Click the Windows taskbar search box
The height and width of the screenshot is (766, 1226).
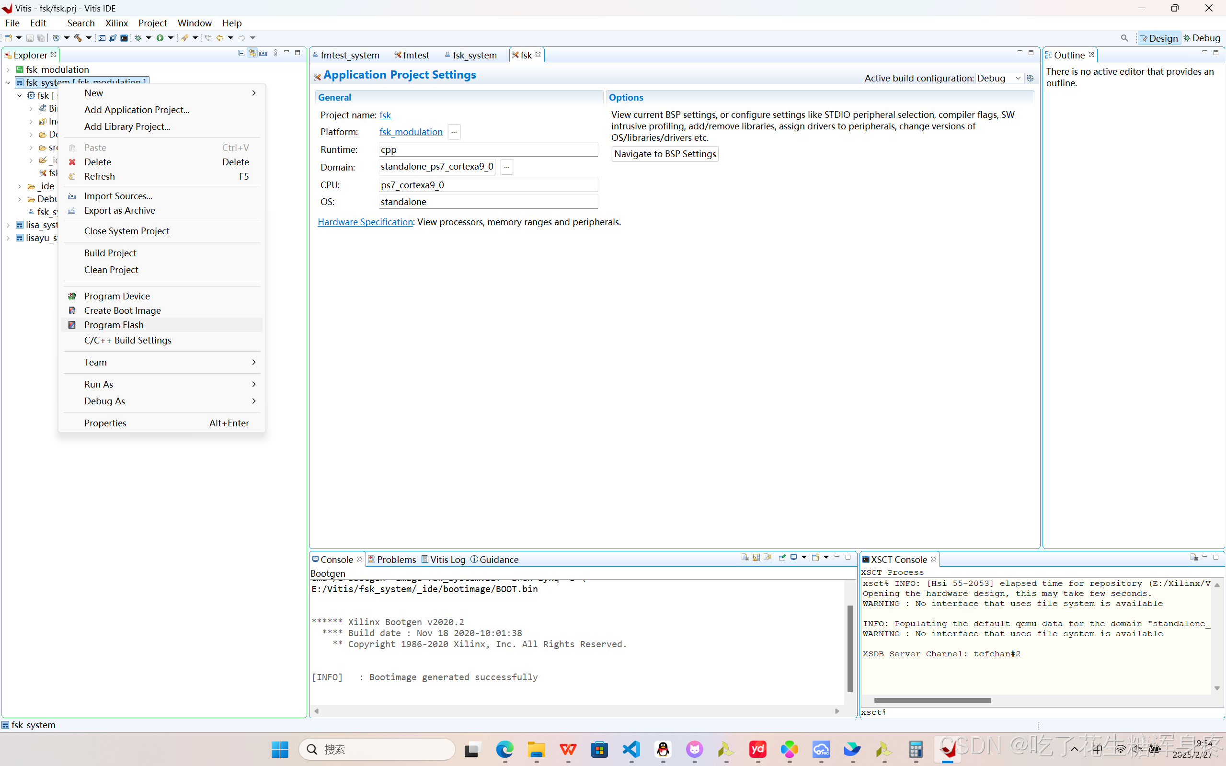pyautogui.click(x=377, y=749)
